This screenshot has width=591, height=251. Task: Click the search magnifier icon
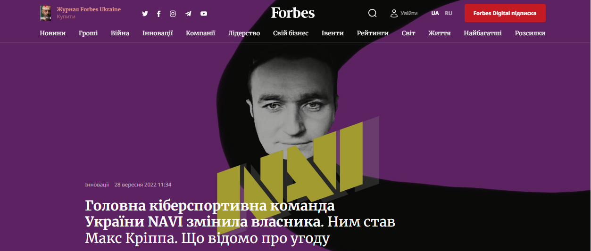(373, 13)
